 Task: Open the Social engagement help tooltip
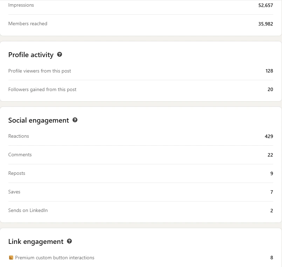[75, 120]
